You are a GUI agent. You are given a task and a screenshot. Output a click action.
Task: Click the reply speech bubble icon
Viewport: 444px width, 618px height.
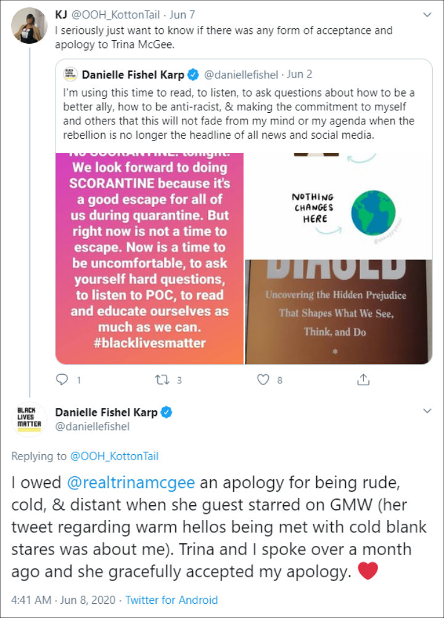click(x=62, y=380)
